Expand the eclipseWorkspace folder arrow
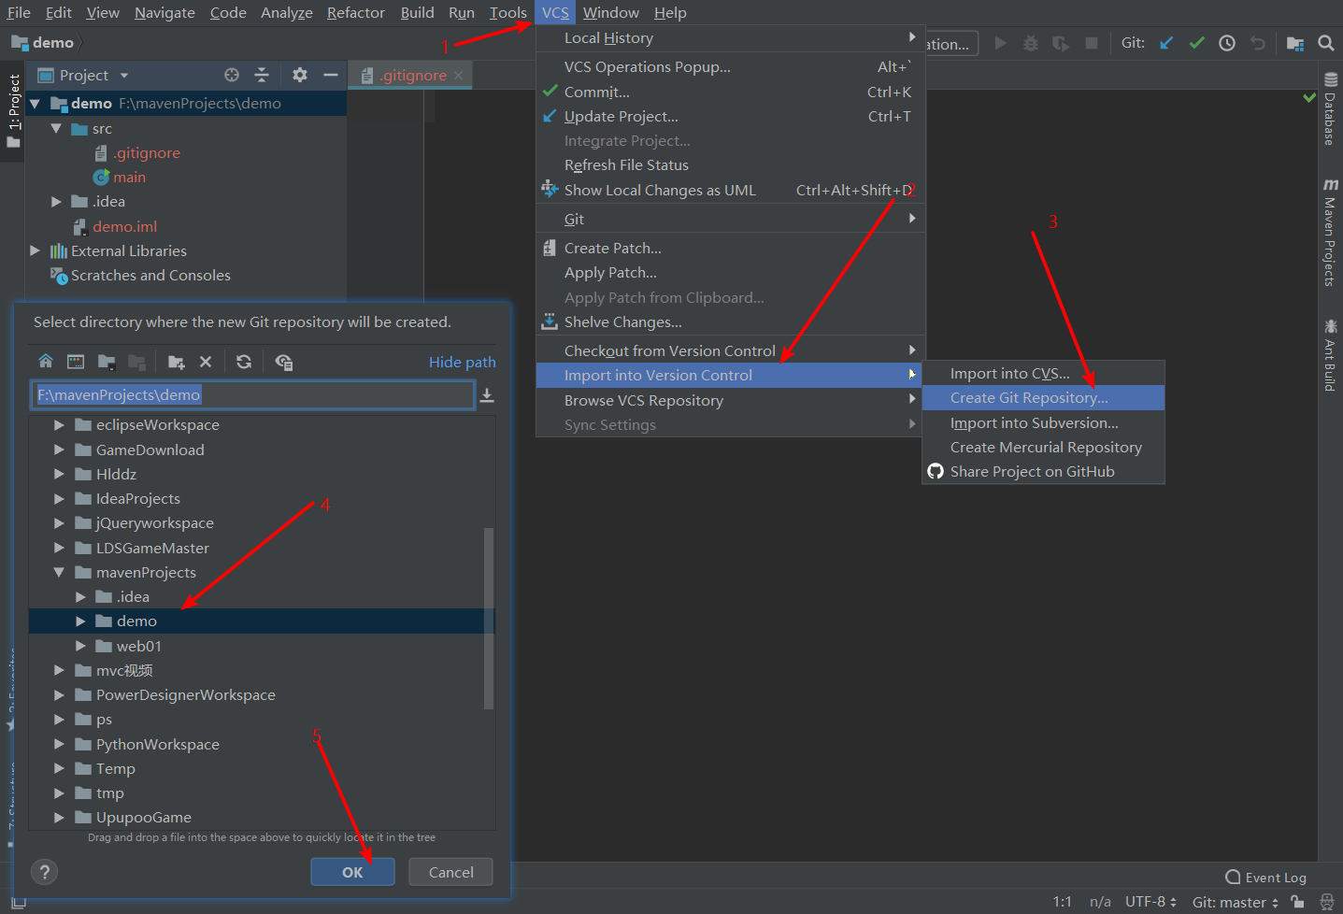The height and width of the screenshot is (914, 1343). [x=59, y=424]
